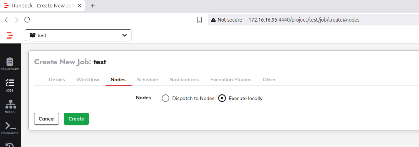
Task: Open the Schedule tab
Action: click(x=147, y=80)
